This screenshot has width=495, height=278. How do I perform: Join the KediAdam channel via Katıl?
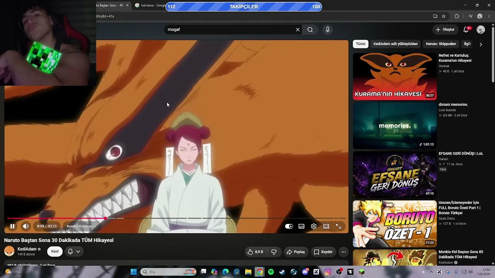click(55, 251)
